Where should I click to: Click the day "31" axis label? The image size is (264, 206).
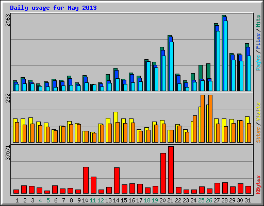tap(247, 200)
